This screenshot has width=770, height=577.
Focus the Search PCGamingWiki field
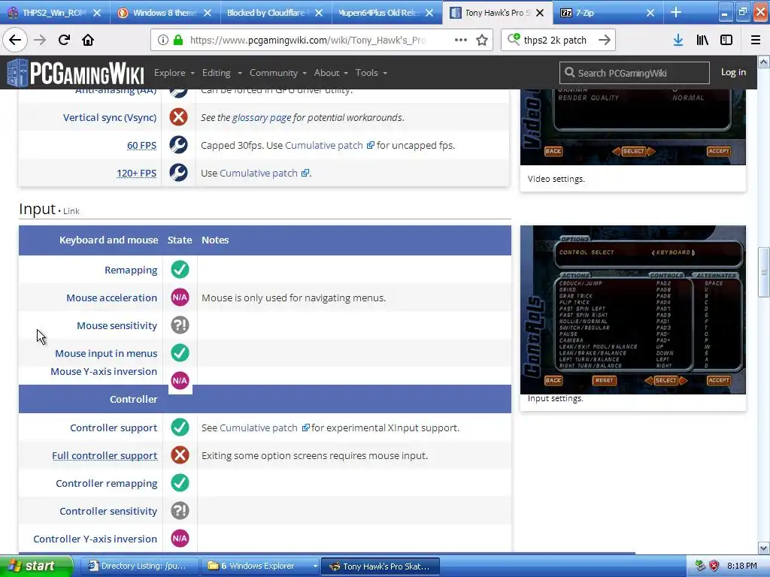tap(634, 73)
